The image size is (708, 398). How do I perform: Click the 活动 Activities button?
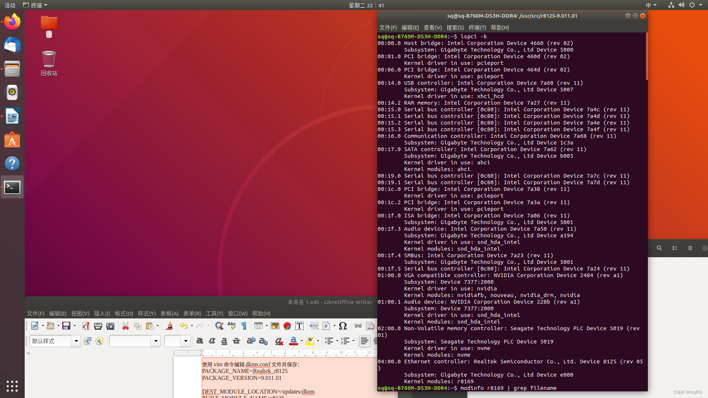coord(10,5)
